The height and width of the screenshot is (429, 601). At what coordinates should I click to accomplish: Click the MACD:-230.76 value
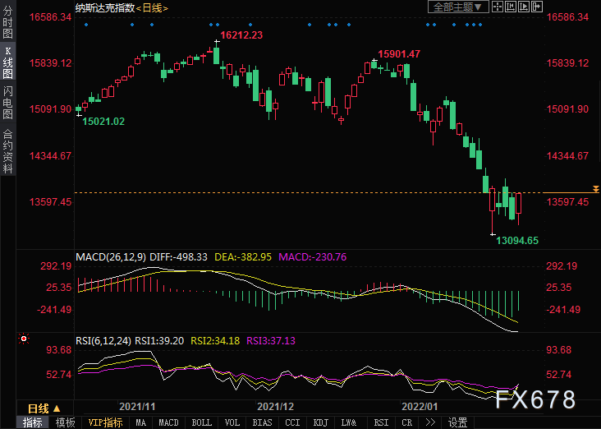pyautogui.click(x=312, y=257)
